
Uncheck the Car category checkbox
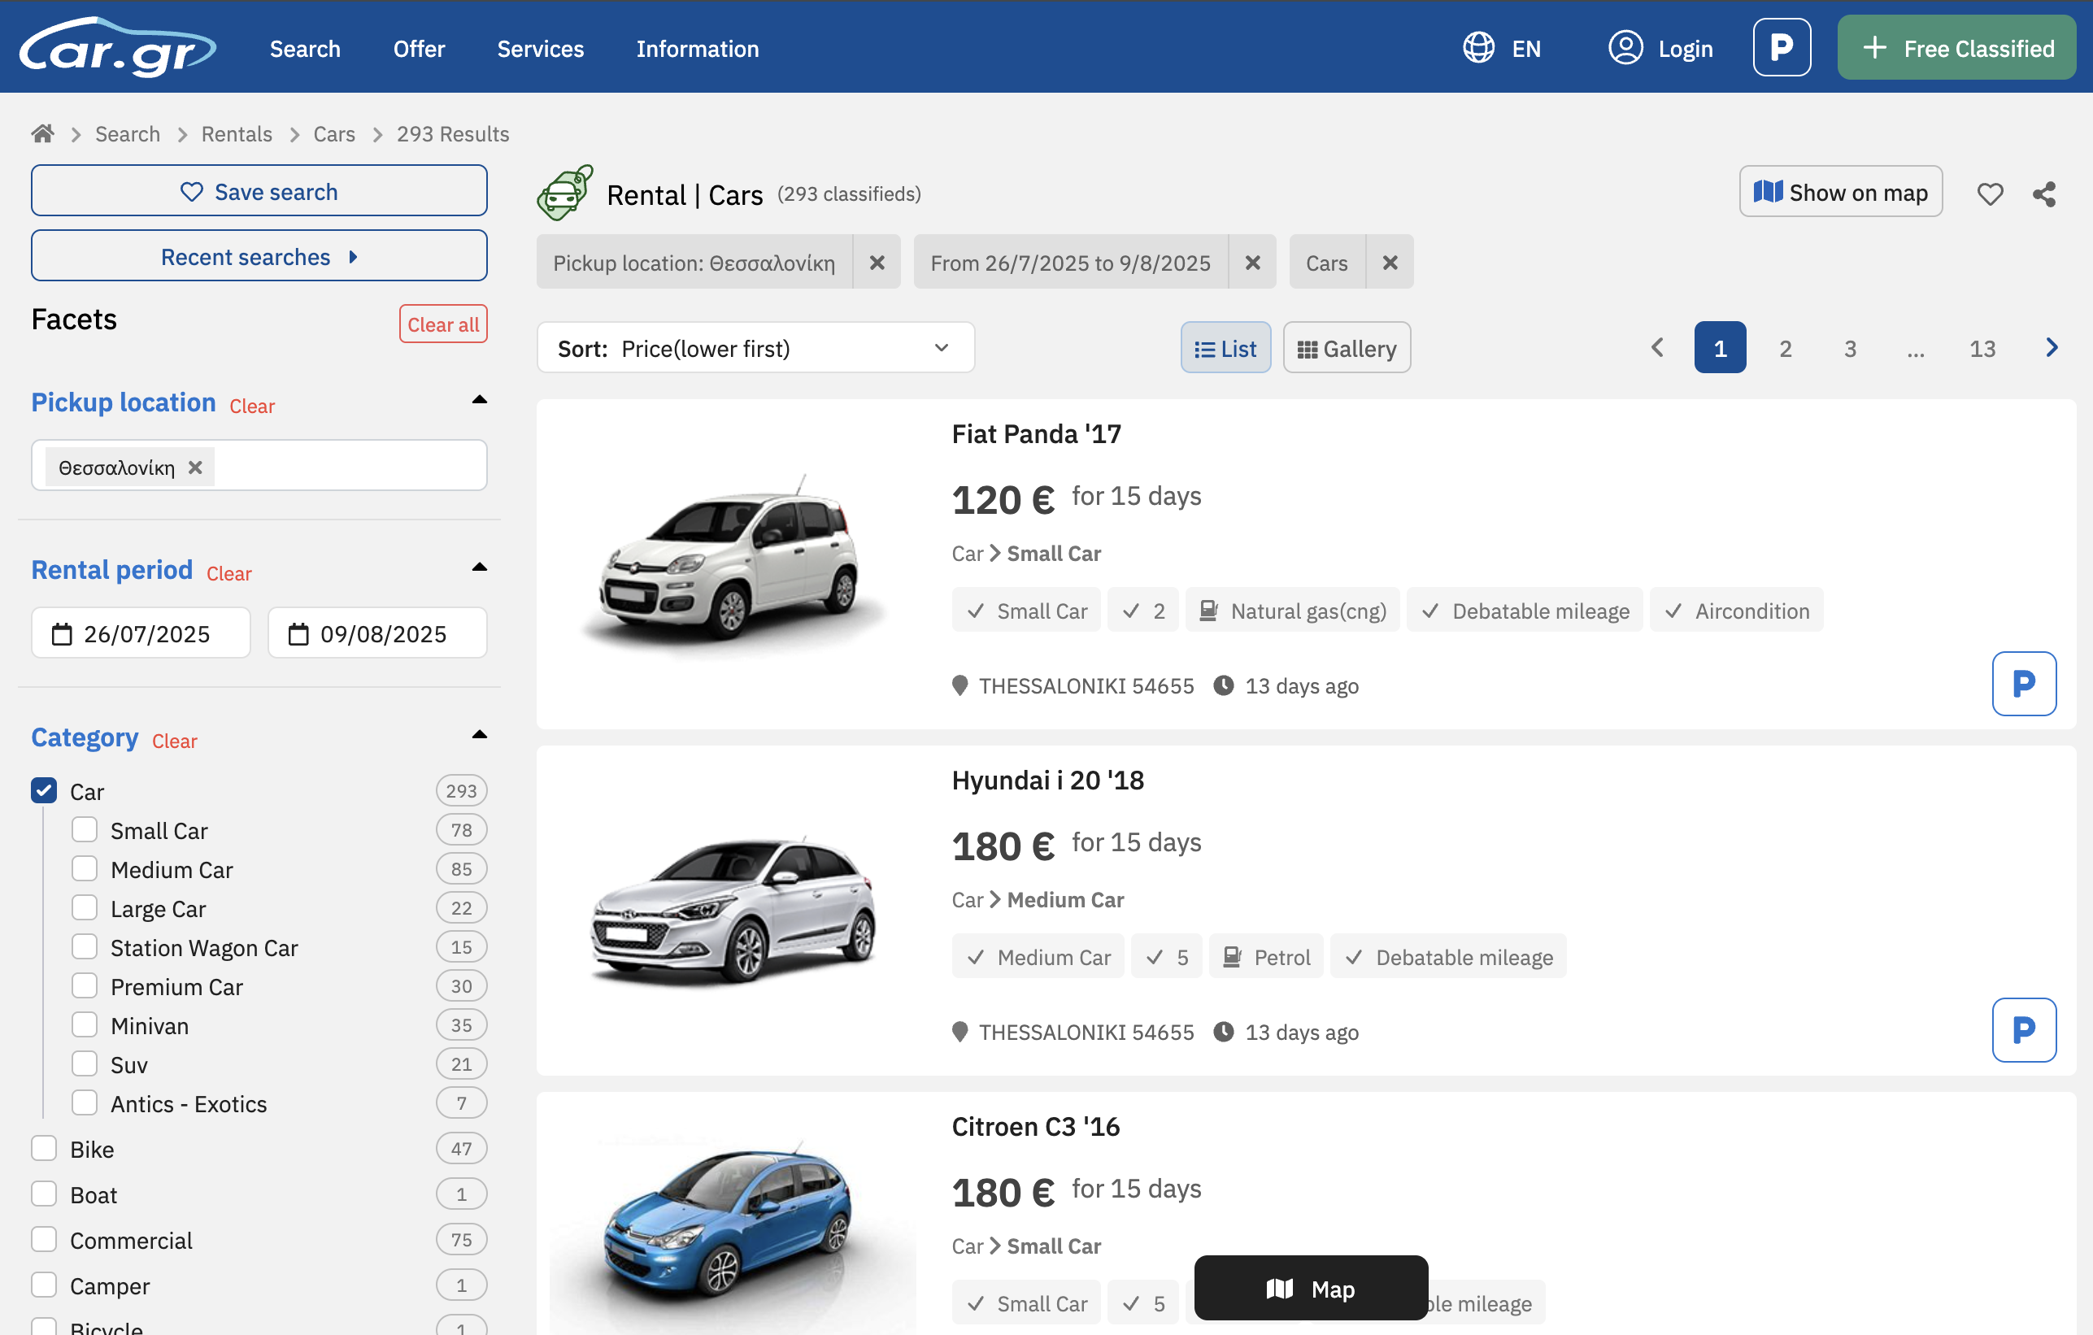[43, 791]
